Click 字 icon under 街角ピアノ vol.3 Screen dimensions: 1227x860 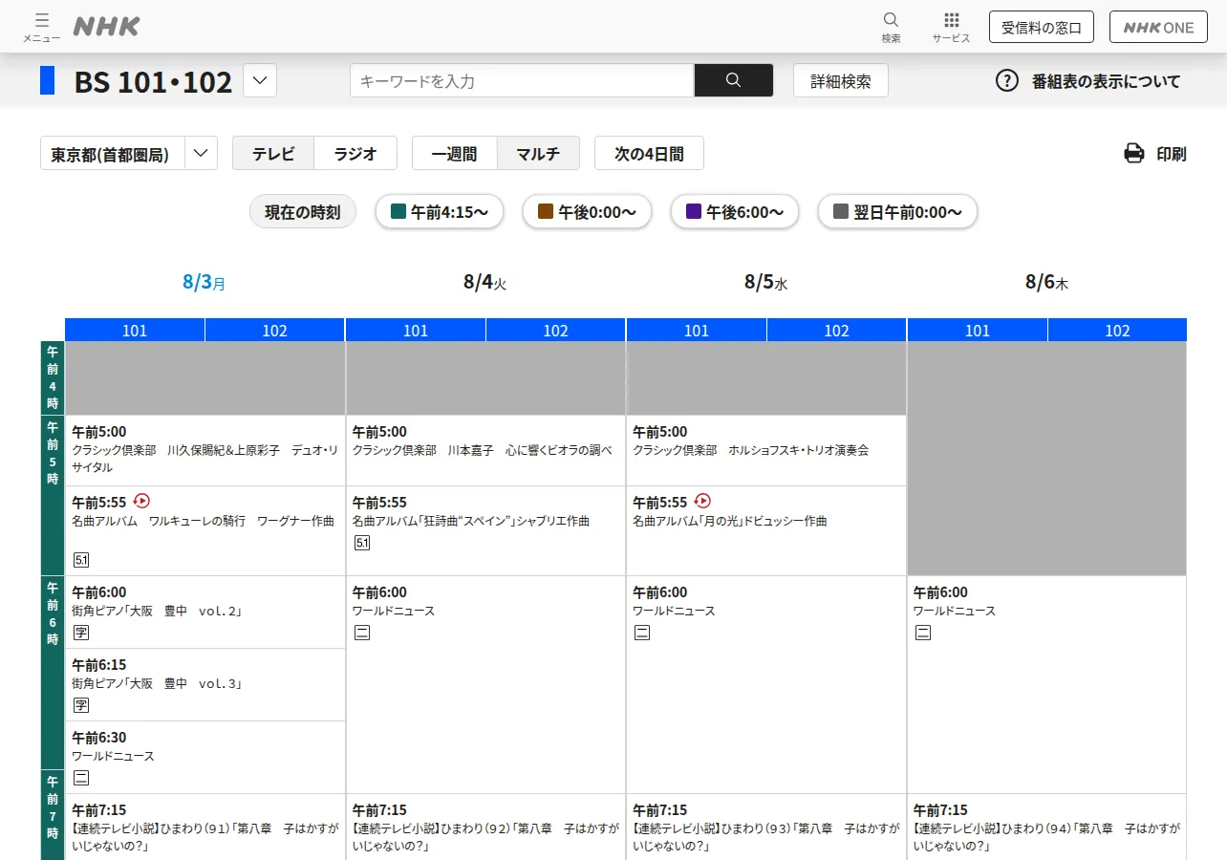click(81, 705)
